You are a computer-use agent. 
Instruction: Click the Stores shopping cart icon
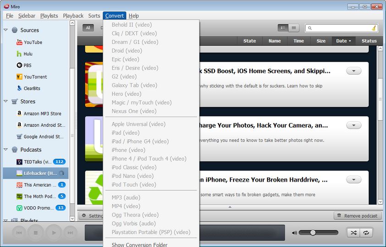[x=15, y=101]
